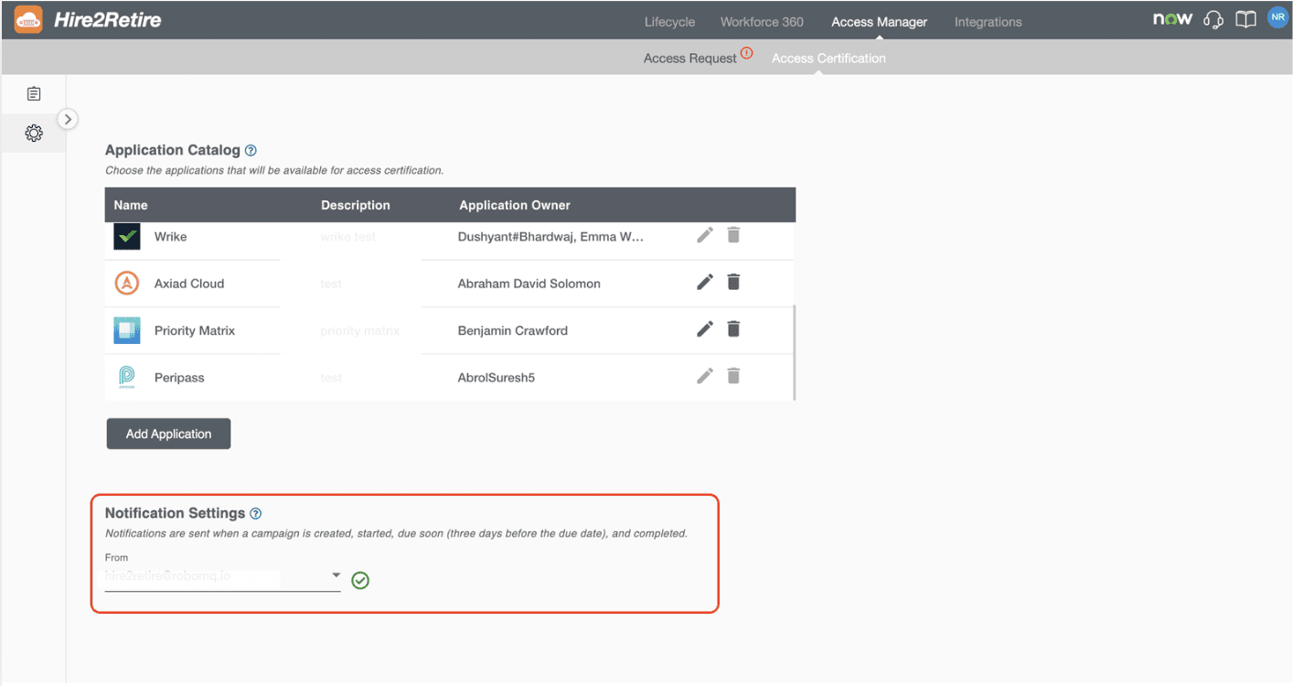Go to the Integrations section
The width and height of the screenshot is (1293, 686).
coord(988,21)
